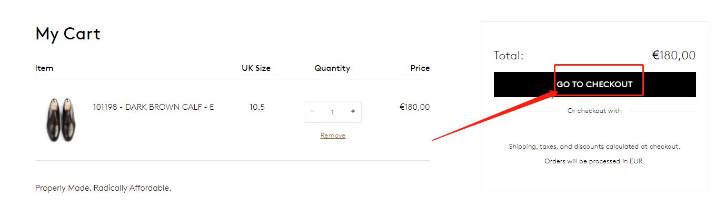Click the total amount €180,00 in summary

674,56
